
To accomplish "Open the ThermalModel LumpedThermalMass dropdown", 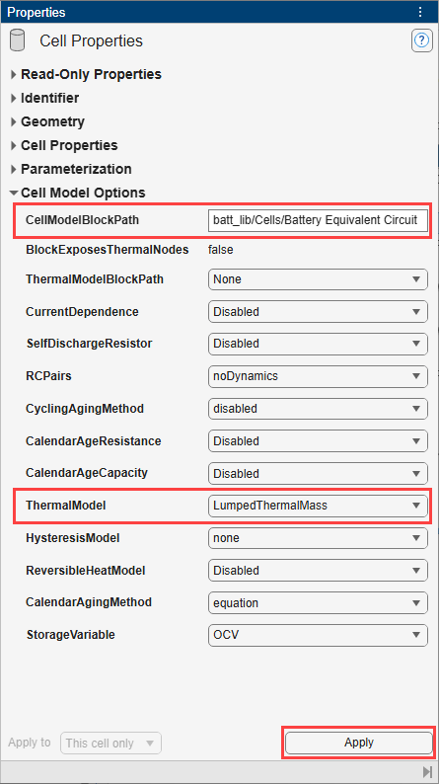I will 318,506.
